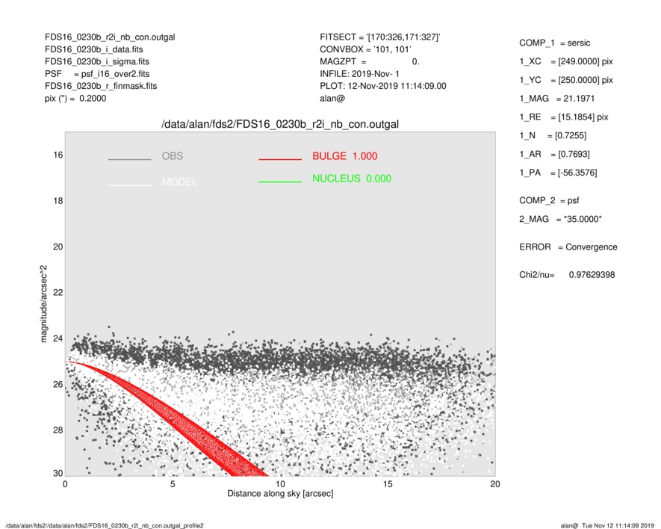Click the white MODEL legend line sample
The height and width of the screenshot is (529, 661).
[x=129, y=185]
